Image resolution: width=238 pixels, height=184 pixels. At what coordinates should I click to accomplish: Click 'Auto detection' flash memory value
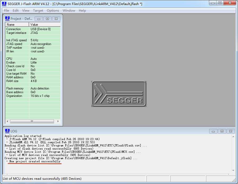pos(40,88)
